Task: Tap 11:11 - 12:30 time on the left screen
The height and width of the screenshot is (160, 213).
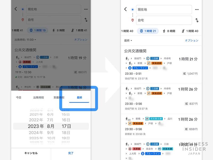Action: pyautogui.click(x=23, y=72)
